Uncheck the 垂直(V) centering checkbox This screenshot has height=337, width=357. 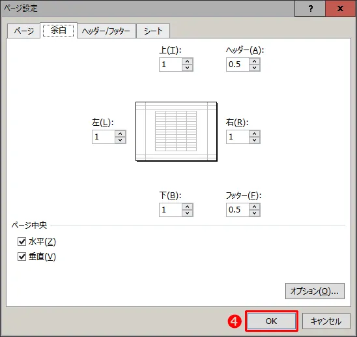coord(22,257)
